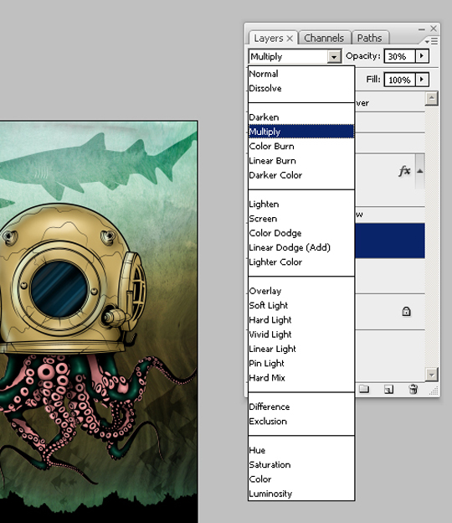Choose the Overlay blend mode

265,291
